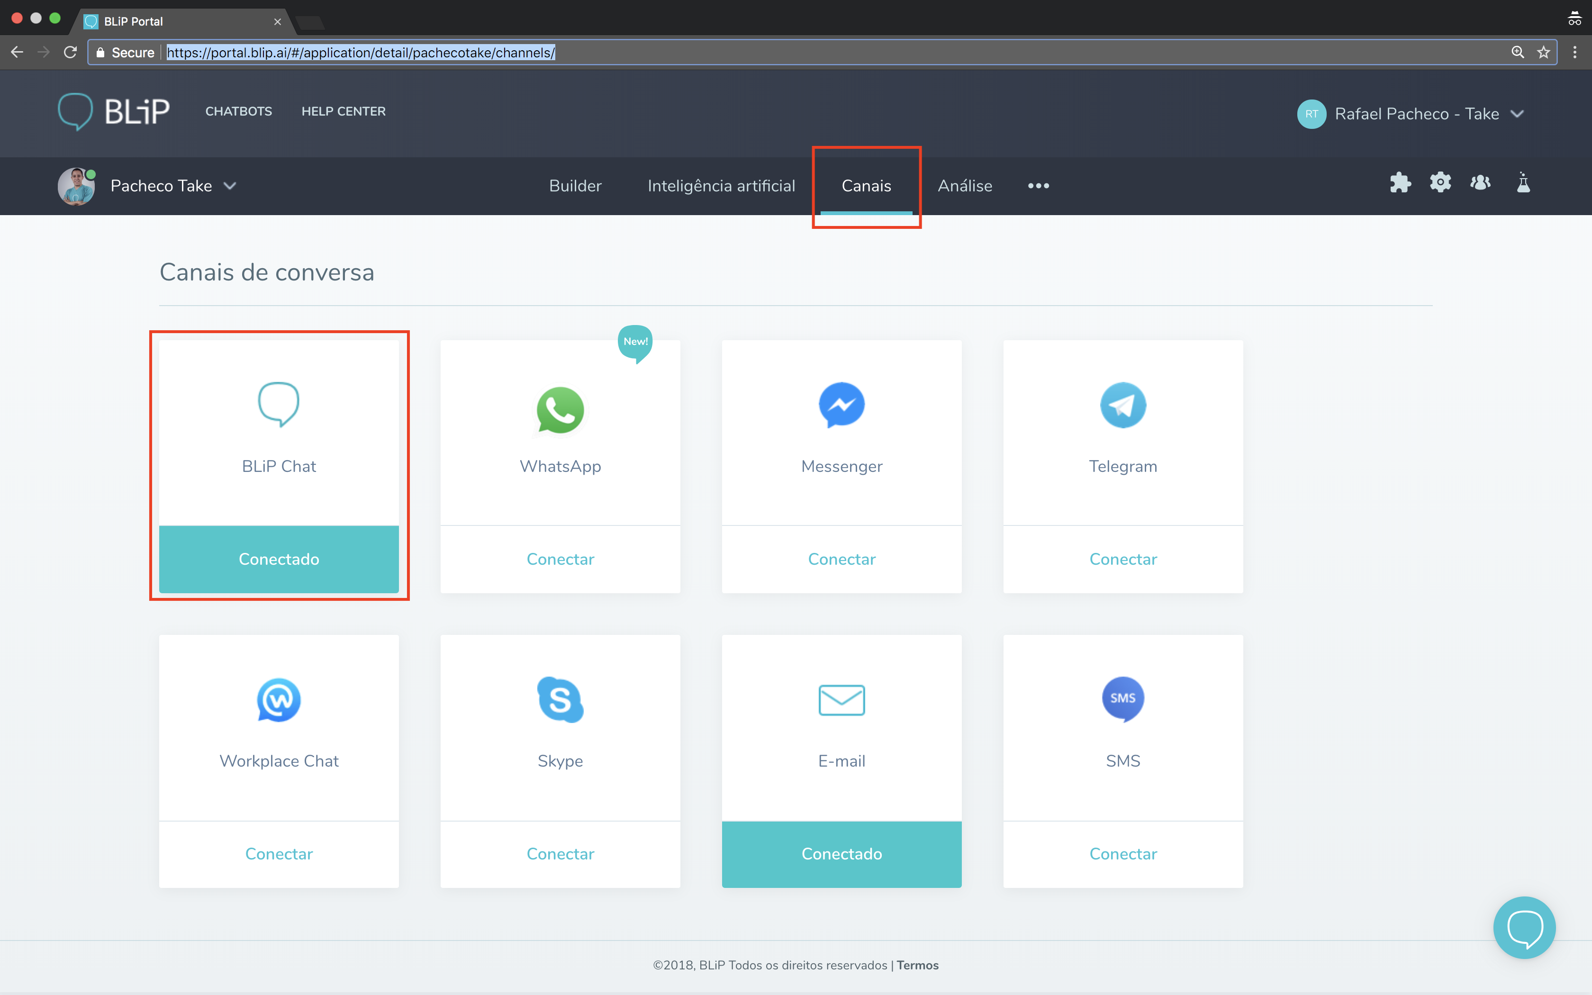Open the bot settings gear icon
The width and height of the screenshot is (1592, 995).
1441,182
